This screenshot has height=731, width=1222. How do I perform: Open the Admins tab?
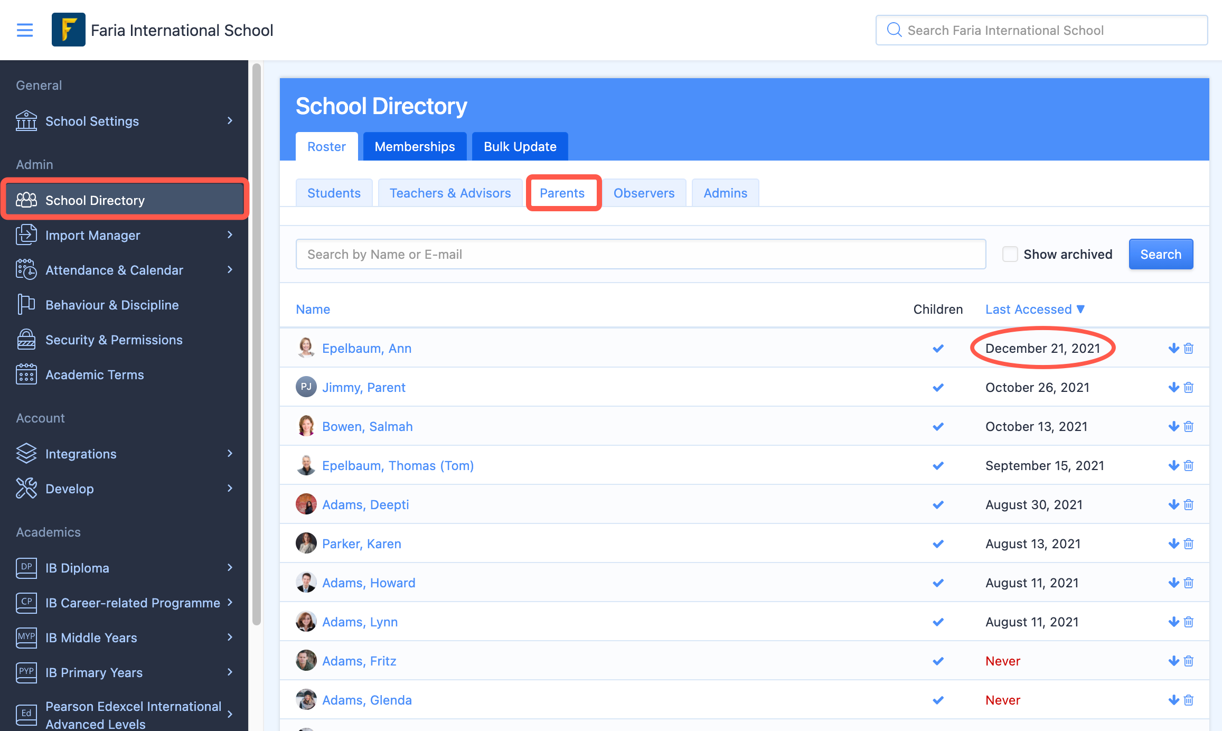pos(725,193)
